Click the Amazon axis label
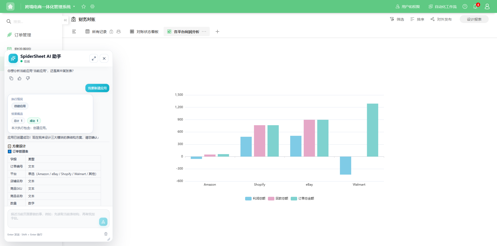497x246 pixels. pos(210,185)
